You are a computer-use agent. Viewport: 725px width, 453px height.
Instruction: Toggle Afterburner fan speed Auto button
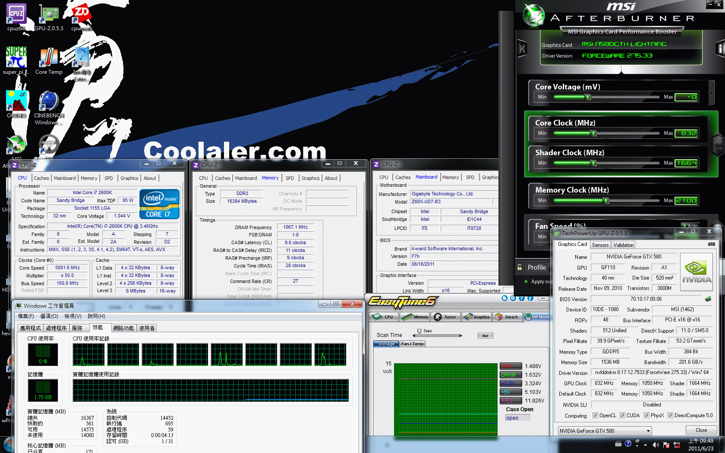(690, 226)
